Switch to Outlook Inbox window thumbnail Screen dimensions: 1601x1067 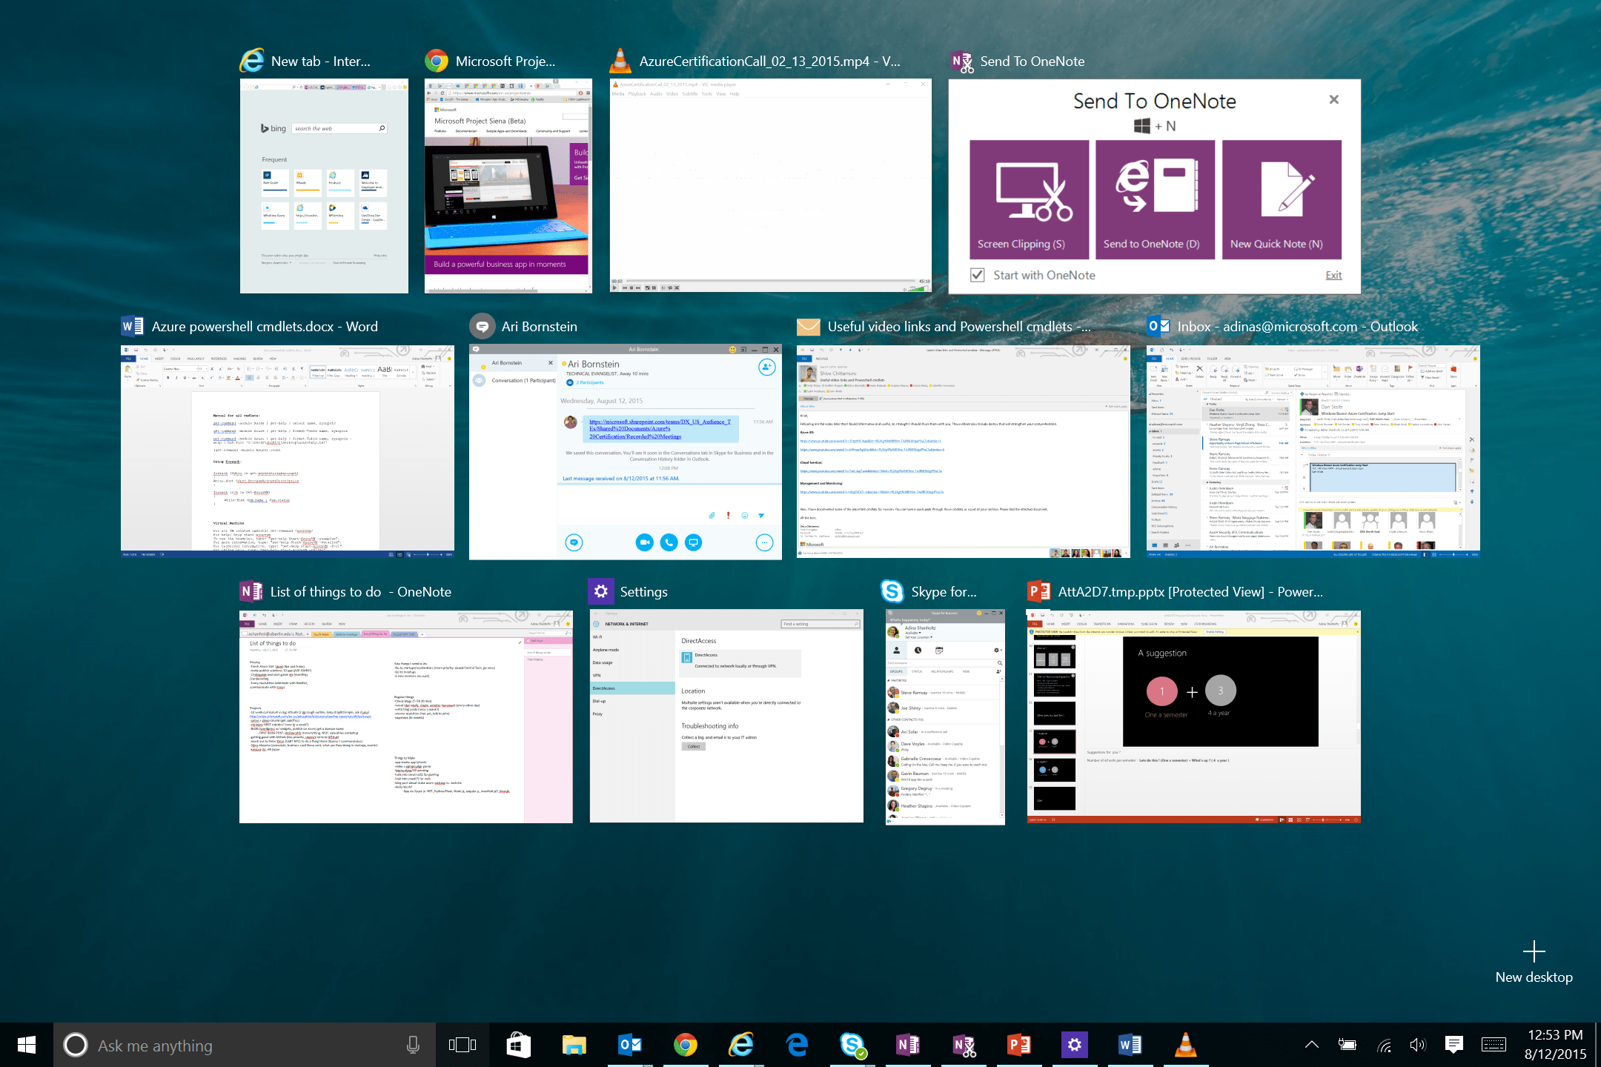1313,451
